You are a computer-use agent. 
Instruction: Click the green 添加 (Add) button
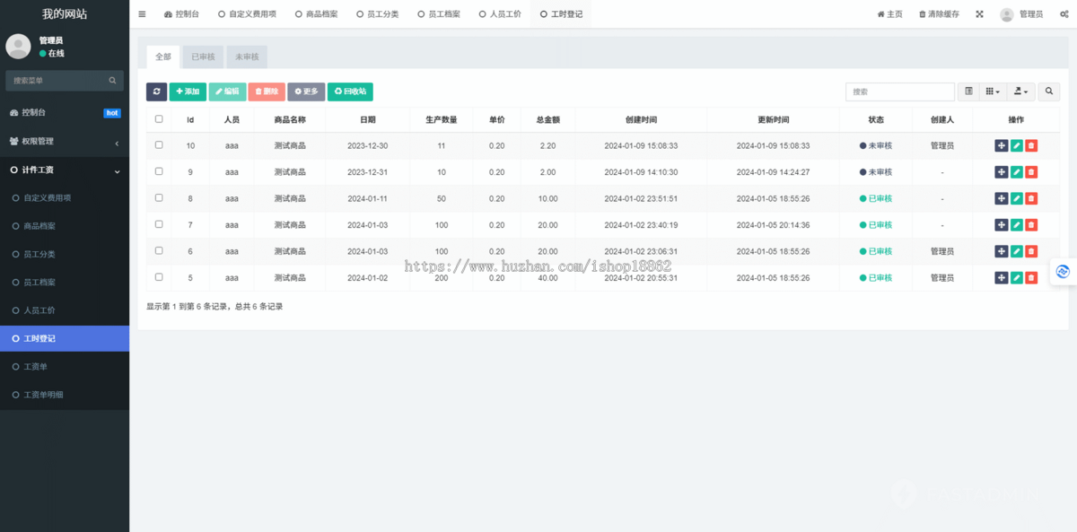point(187,92)
